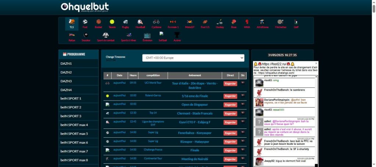The image size is (376, 167).
Task: Select beIN SPORT 1 channel
Action: point(79,98)
